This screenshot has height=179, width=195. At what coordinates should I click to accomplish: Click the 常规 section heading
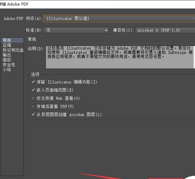point(32,39)
